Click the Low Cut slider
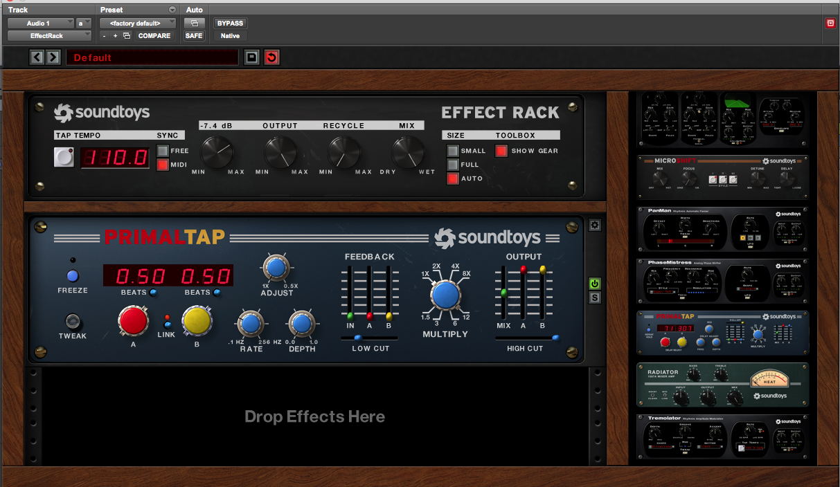Viewport: 840px width, 487px height. click(x=369, y=338)
